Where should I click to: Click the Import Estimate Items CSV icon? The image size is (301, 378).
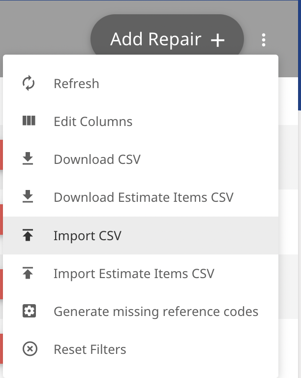click(x=28, y=273)
